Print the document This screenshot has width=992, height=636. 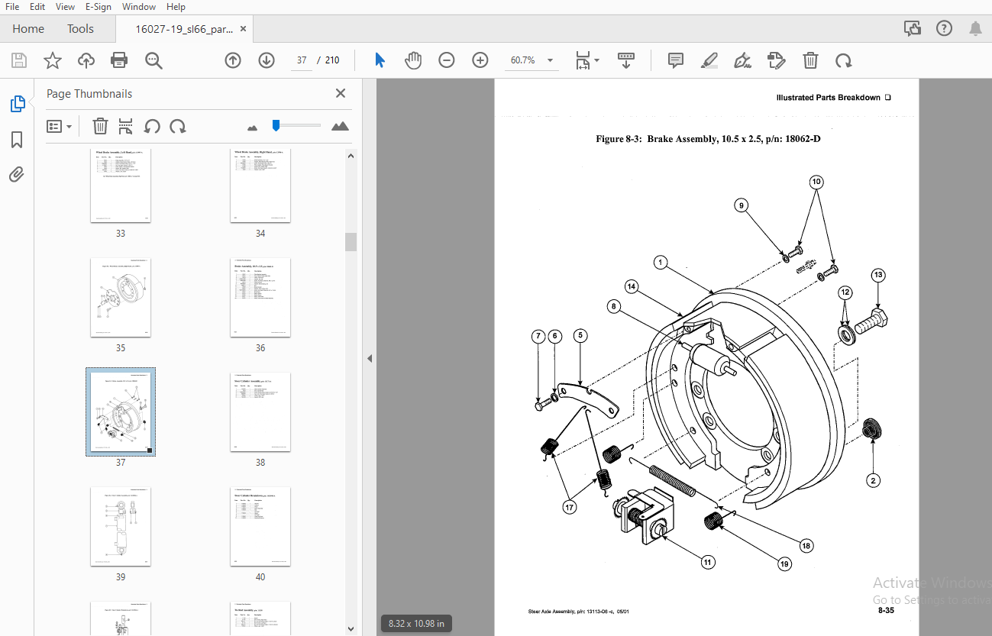[x=119, y=60]
